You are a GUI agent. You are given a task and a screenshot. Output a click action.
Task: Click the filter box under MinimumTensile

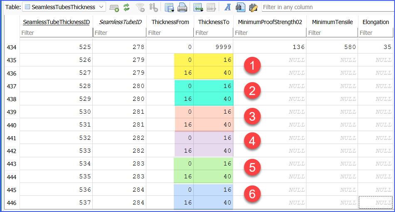[x=332, y=33]
